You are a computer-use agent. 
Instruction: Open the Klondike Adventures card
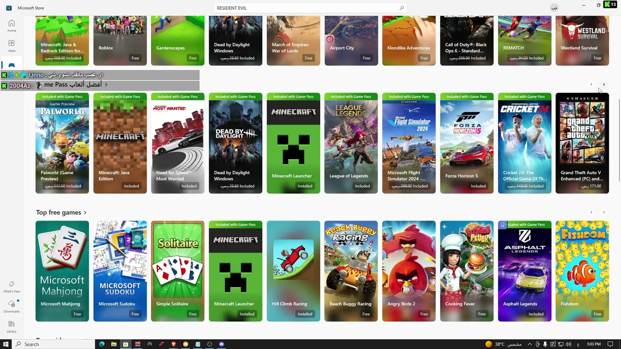pyautogui.click(x=409, y=40)
